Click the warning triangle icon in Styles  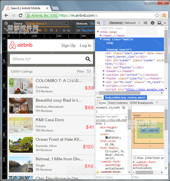click(x=98, y=172)
